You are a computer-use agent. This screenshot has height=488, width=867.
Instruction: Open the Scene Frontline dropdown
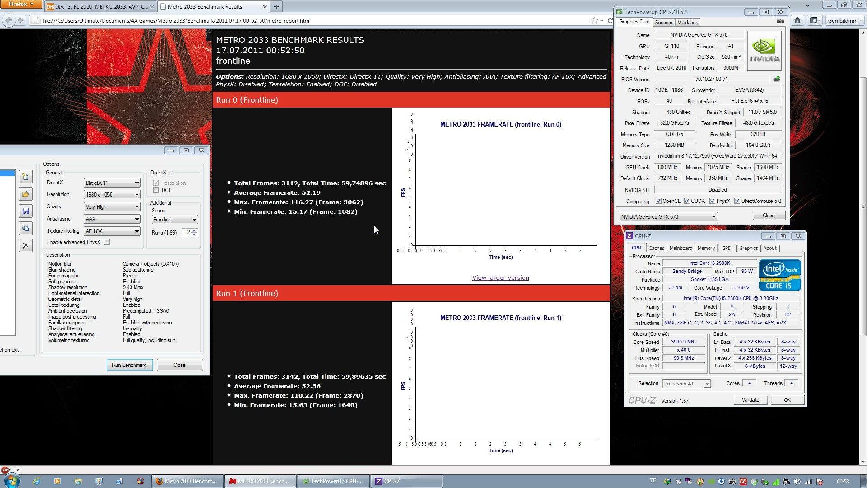(175, 220)
